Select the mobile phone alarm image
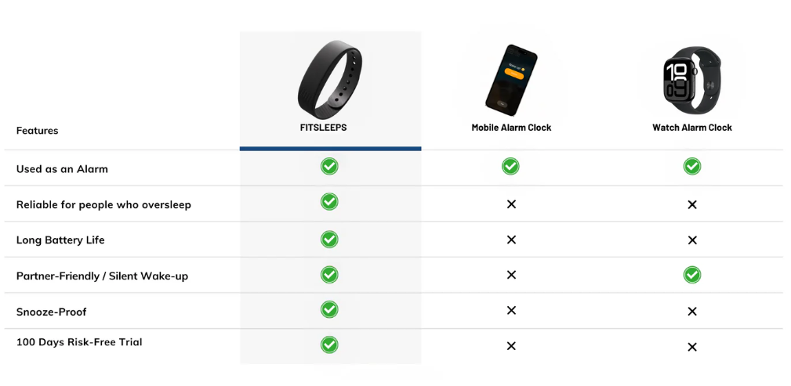 coord(511,80)
